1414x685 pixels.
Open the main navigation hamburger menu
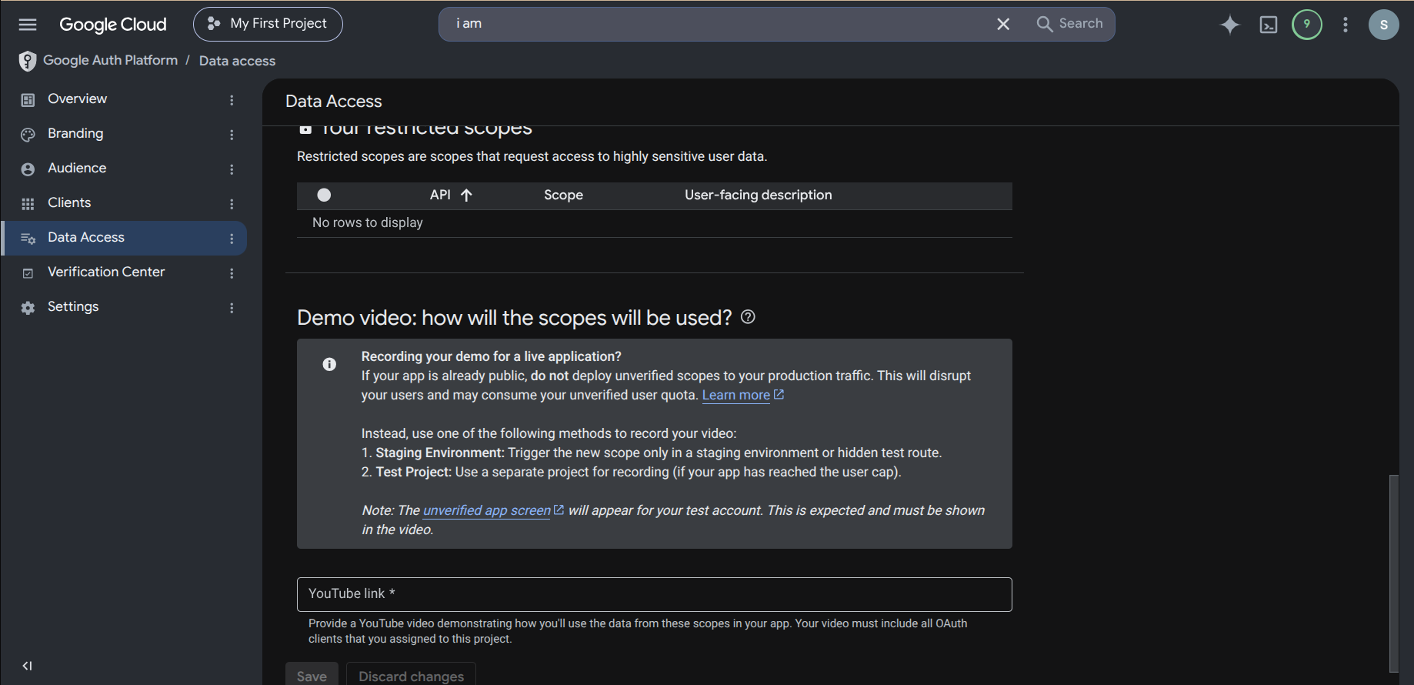(28, 25)
